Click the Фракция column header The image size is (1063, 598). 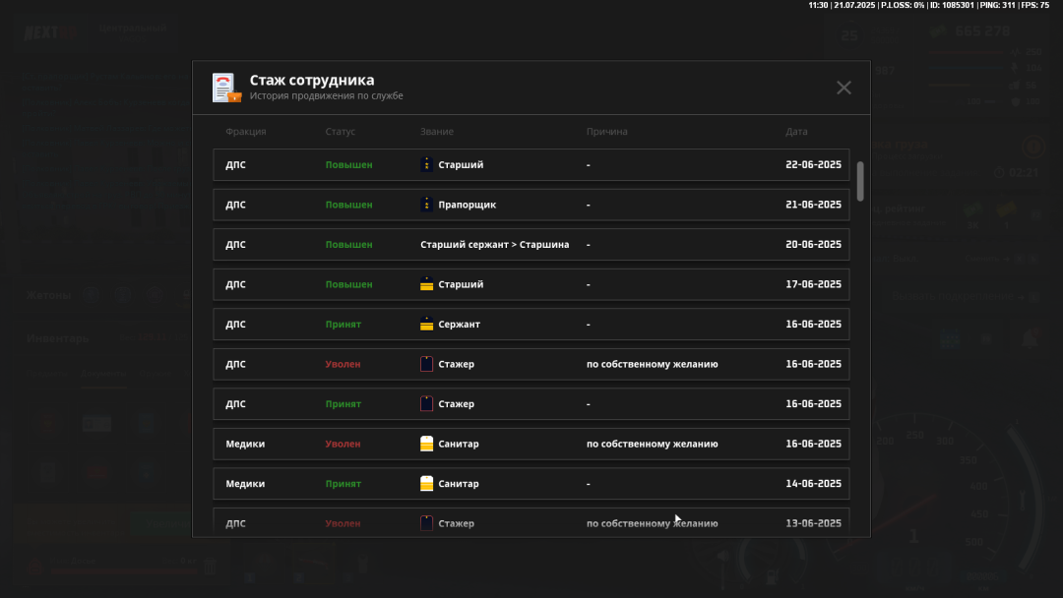coord(246,132)
